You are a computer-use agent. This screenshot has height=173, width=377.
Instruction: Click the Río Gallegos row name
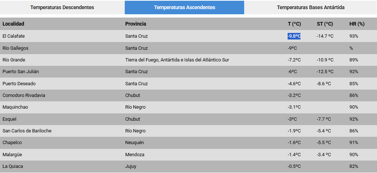pos(15,48)
